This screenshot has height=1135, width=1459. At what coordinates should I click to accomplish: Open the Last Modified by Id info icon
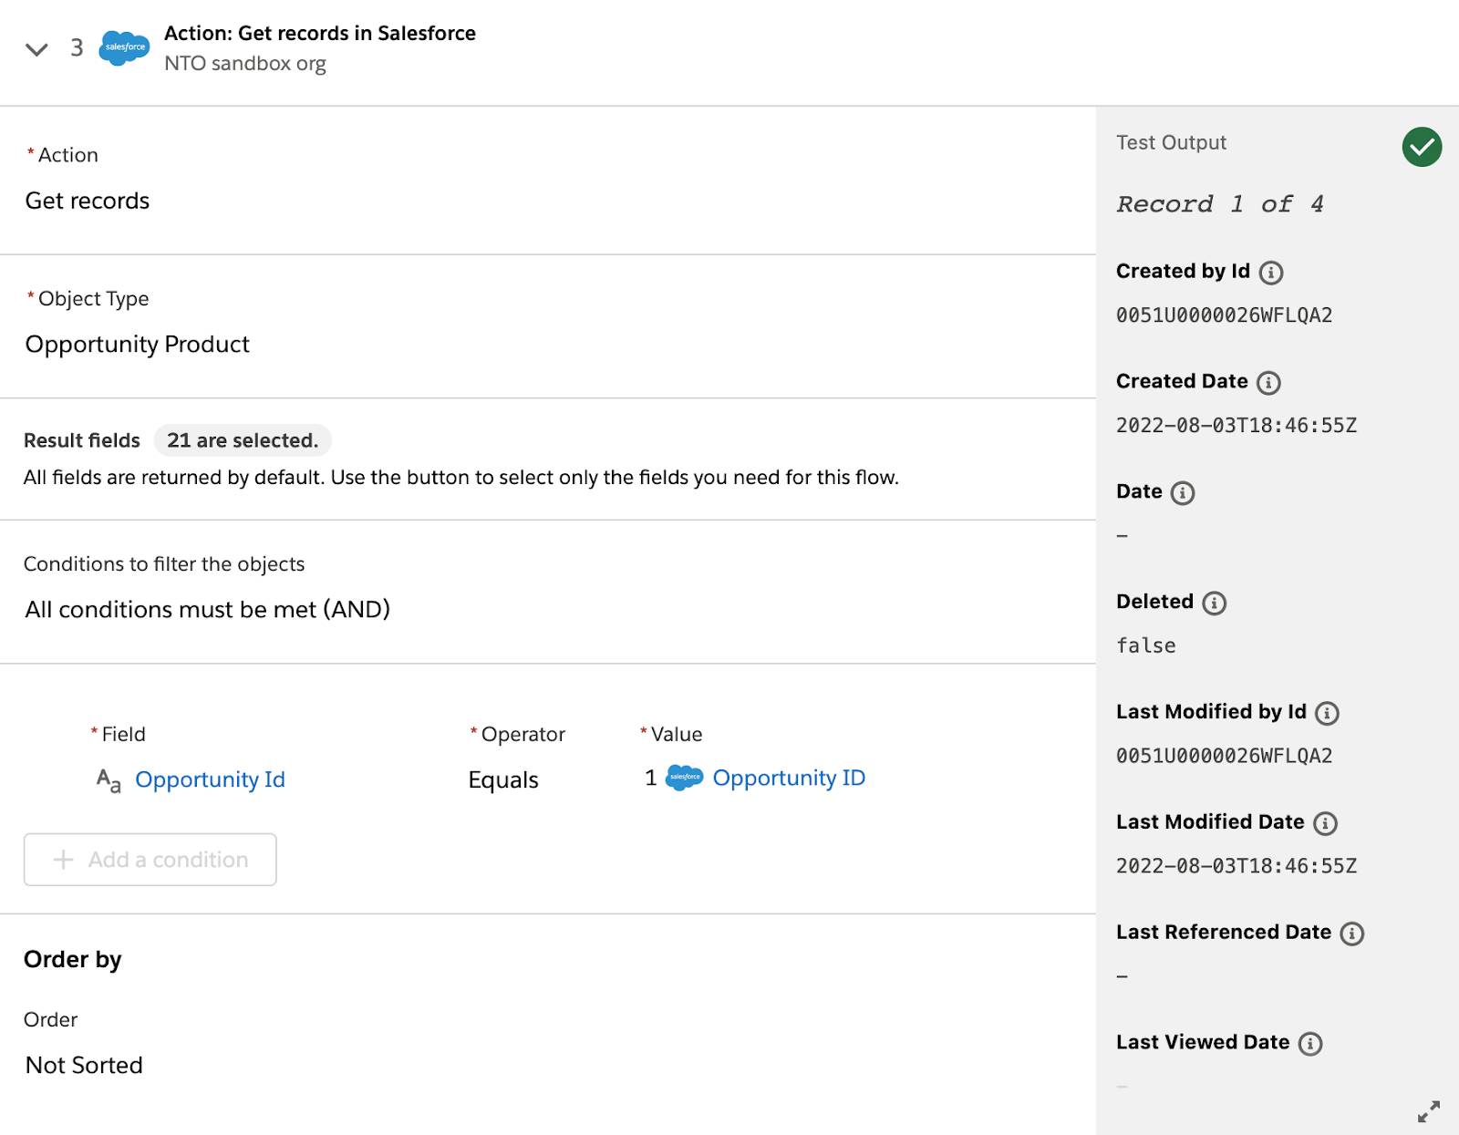click(x=1328, y=714)
